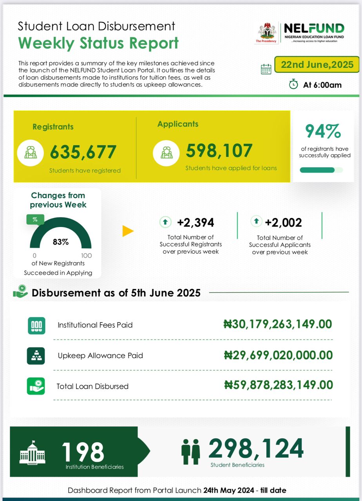Click the ₦59,878,283,149.00 total amount

tap(278, 385)
